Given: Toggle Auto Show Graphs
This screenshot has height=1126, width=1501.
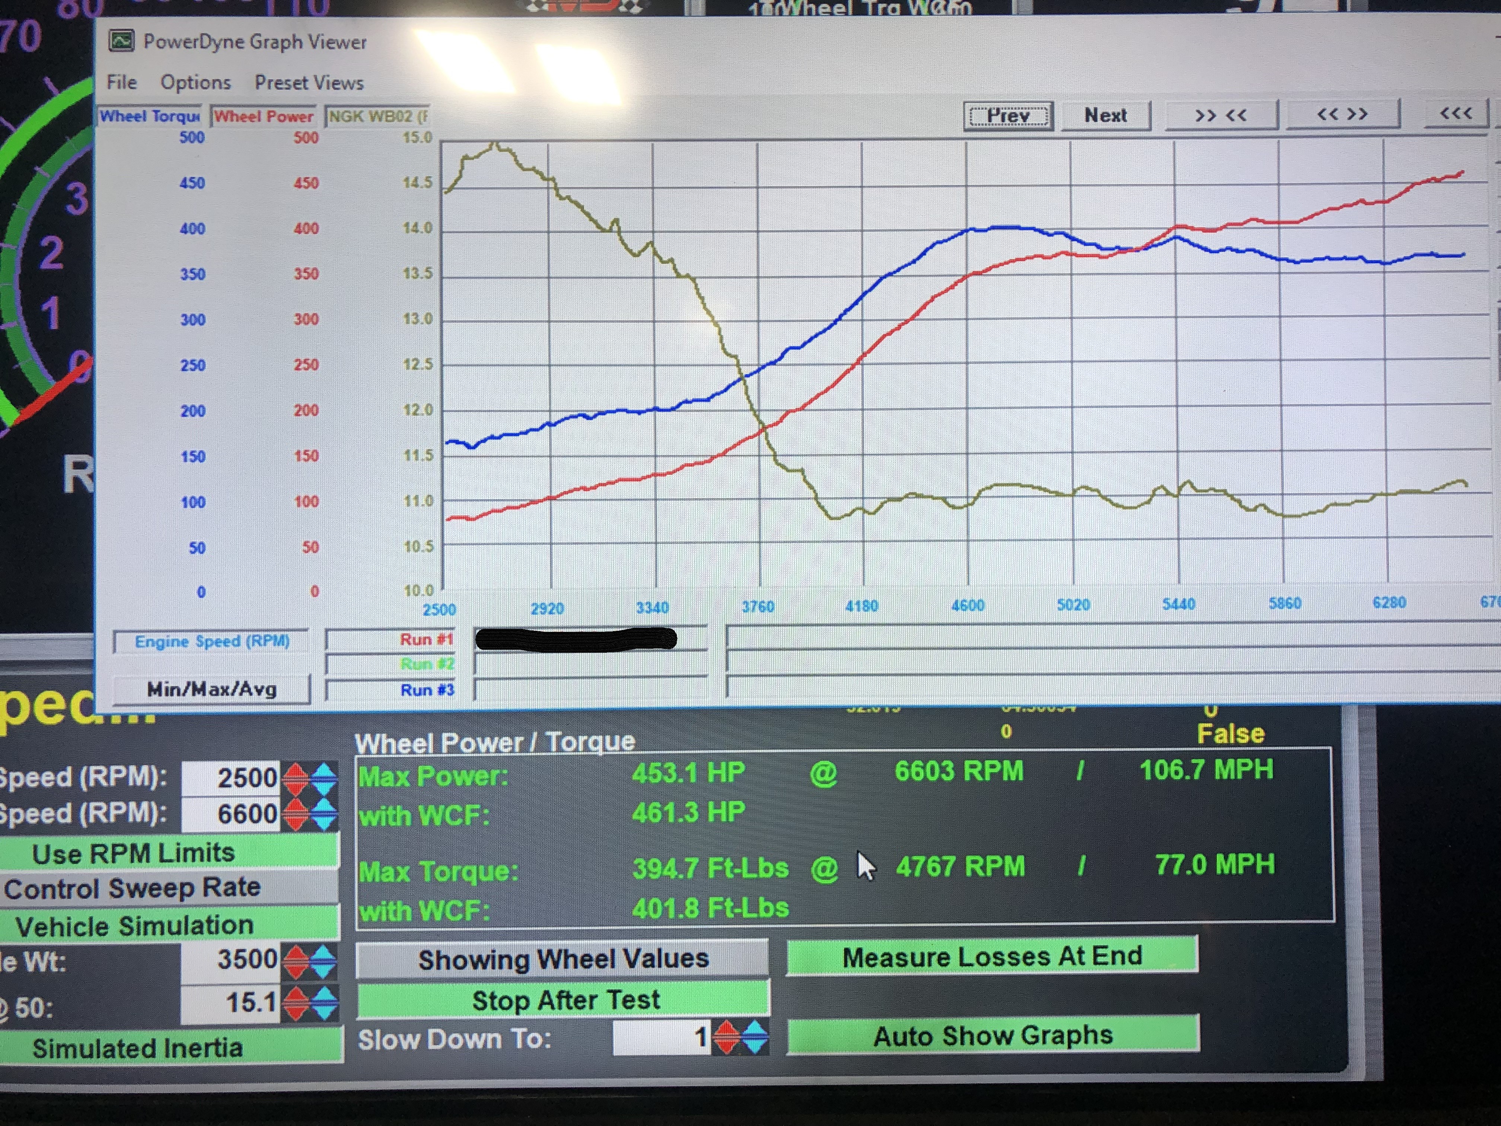Looking at the screenshot, I should tap(993, 1036).
